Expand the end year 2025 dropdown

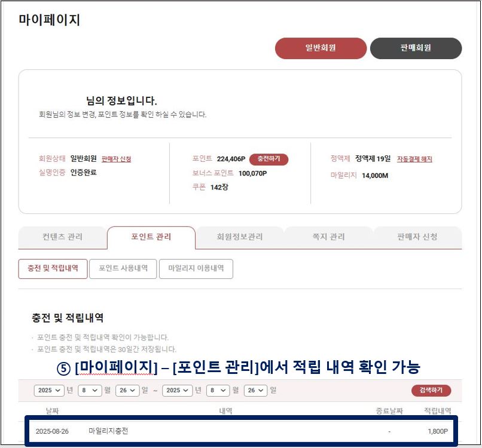[177, 390]
